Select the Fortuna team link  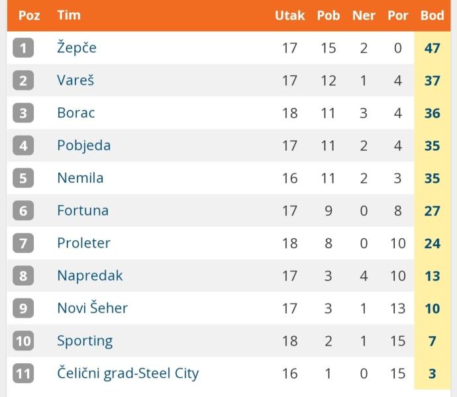coord(83,210)
